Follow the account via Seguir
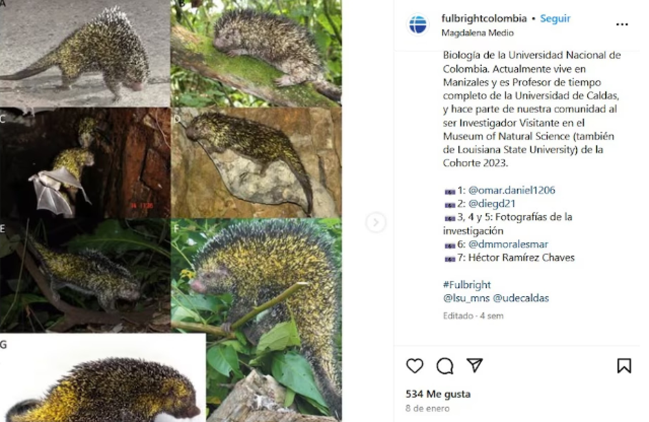Image resolution: width=649 pixels, height=422 pixels. tap(555, 19)
